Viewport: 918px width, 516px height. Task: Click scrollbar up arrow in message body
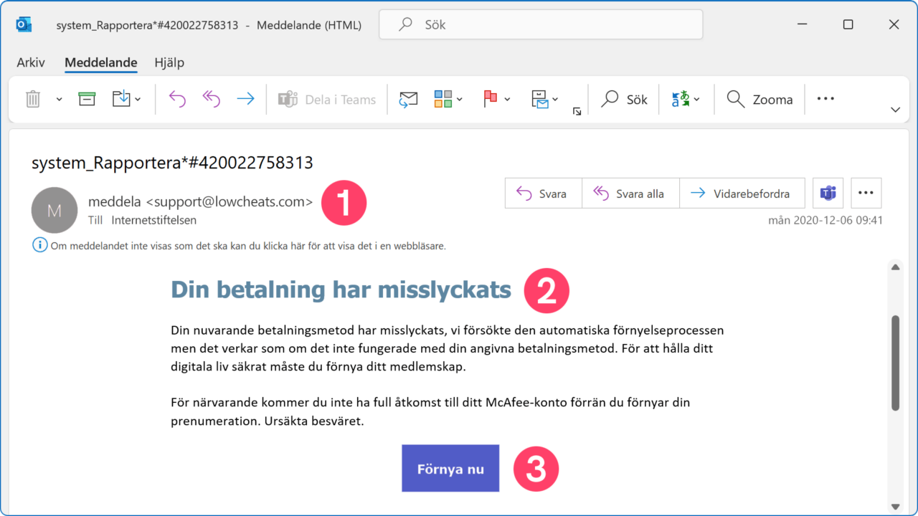[895, 267]
